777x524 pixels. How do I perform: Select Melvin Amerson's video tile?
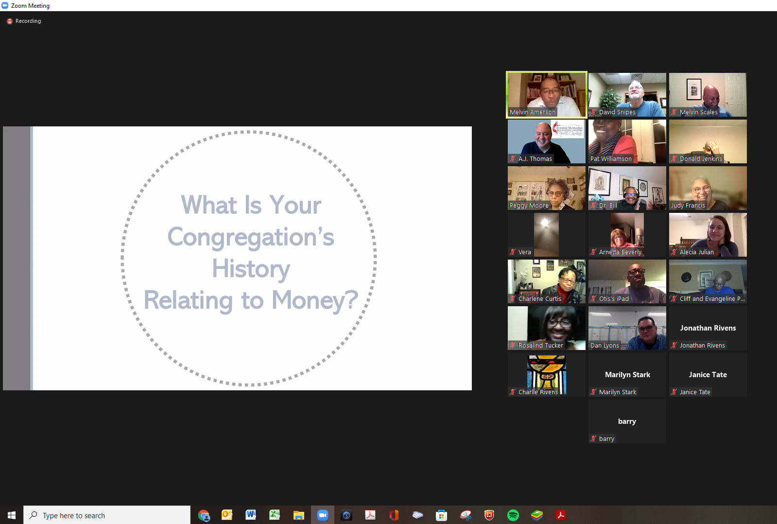coord(547,95)
